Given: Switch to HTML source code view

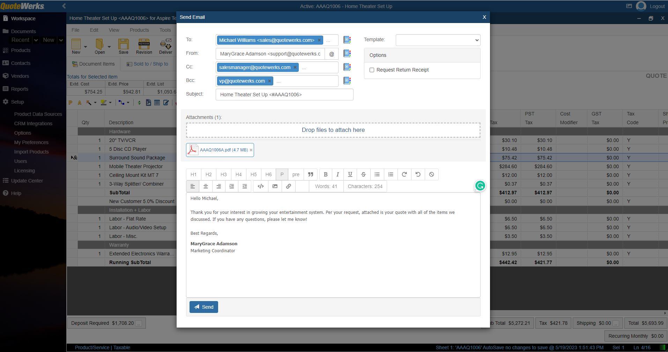Looking at the screenshot, I should pyautogui.click(x=261, y=186).
